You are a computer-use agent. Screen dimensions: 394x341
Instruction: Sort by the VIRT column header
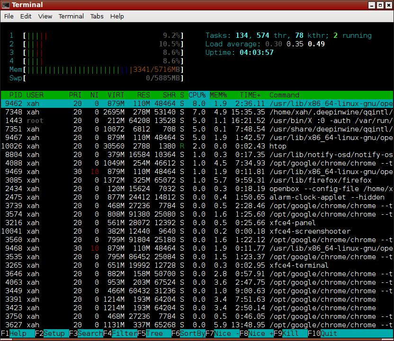coord(116,95)
